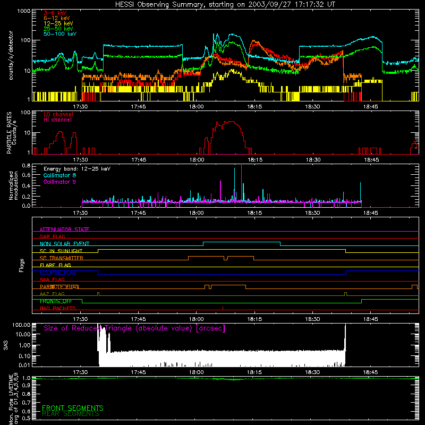
Task: Select the Collimator 8 legend entry
Action: coord(59,175)
